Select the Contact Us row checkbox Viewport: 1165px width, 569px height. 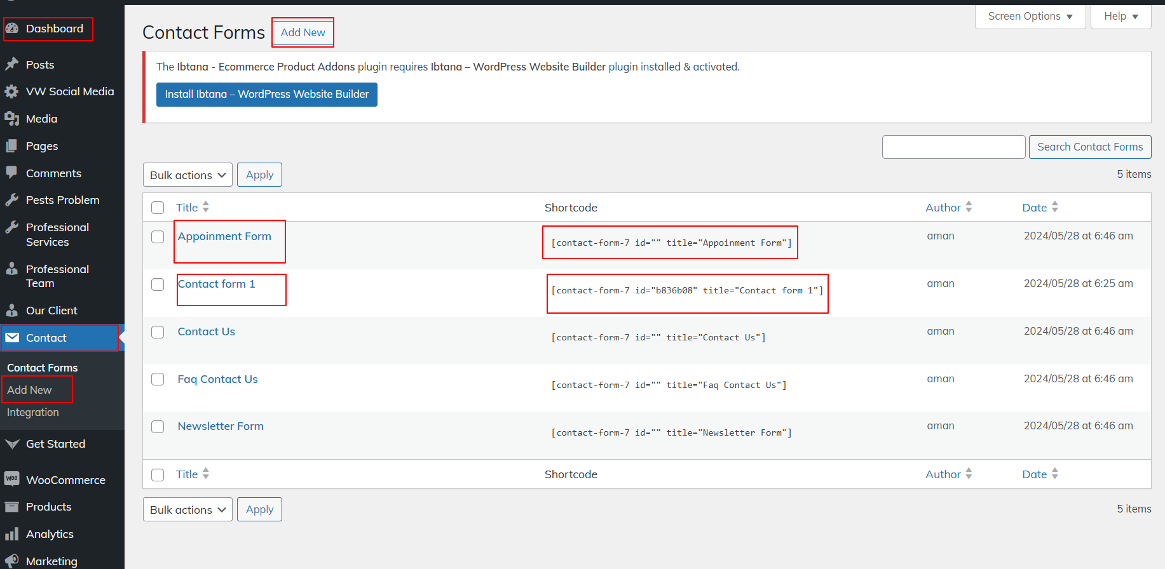pyautogui.click(x=158, y=332)
